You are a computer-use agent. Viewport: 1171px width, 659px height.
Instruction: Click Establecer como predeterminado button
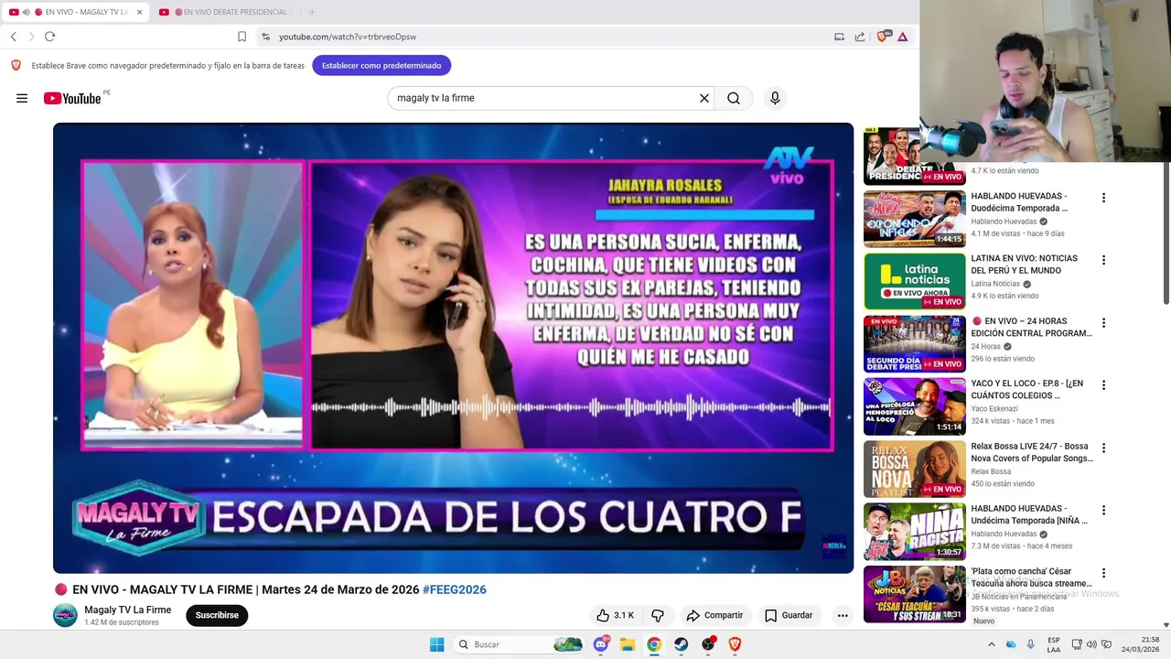tap(381, 65)
